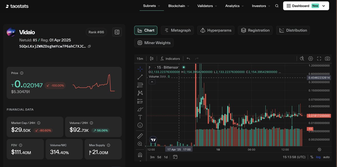The height and width of the screenshot is (167, 337).
Task: Expand the Subnets menu
Action: coord(151,6)
